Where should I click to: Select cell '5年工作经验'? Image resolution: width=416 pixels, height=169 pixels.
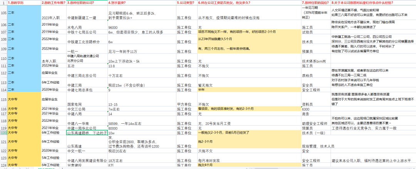point(53,158)
